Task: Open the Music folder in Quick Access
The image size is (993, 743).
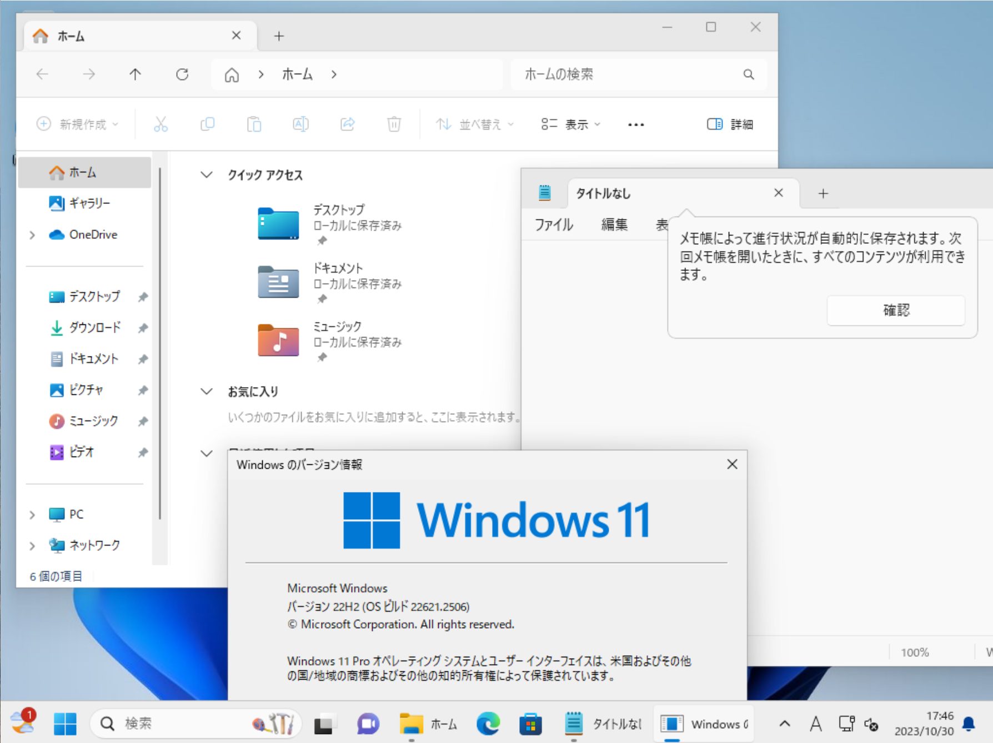Action: (278, 340)
